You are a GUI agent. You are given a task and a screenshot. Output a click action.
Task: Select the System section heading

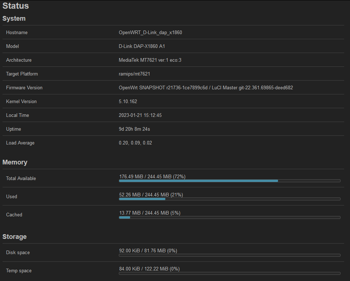[x=14, y=19]
